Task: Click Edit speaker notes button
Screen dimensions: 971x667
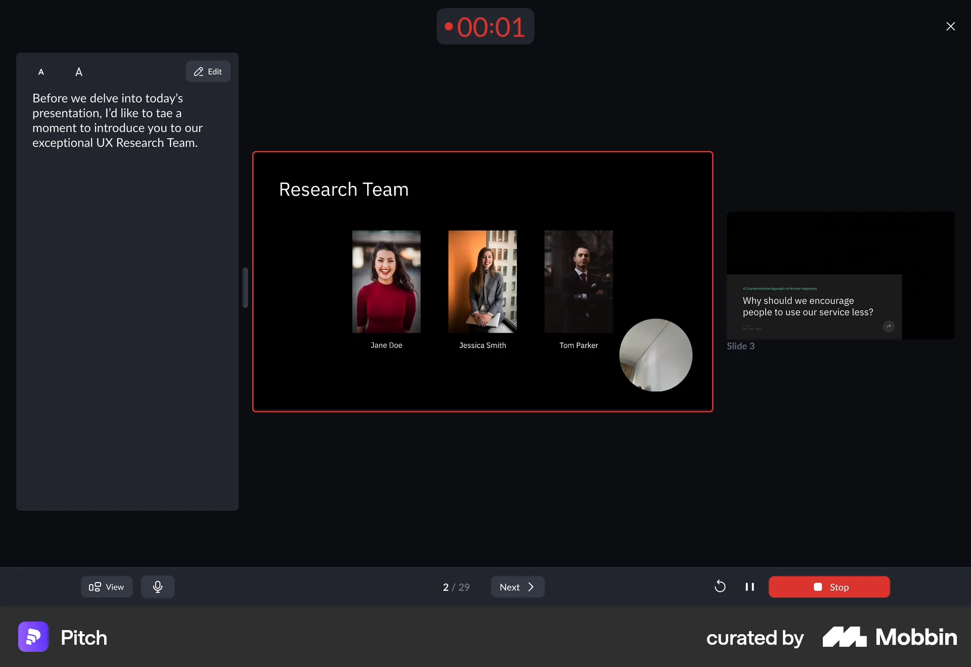Action: 208,72
